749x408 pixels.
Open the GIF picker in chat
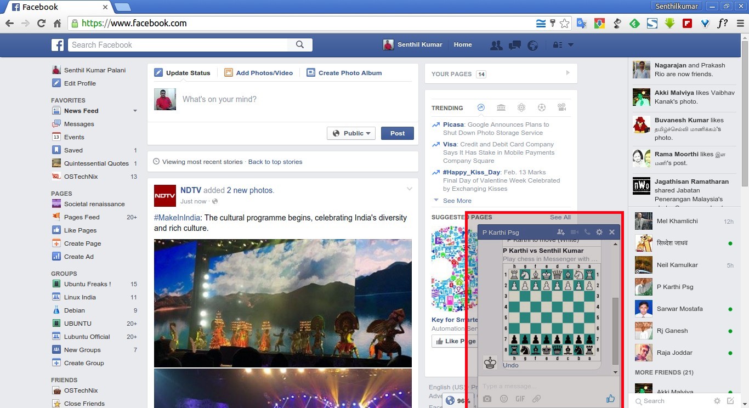pyautogui.click(x=520, y=399)
